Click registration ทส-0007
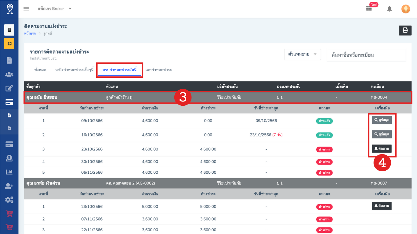Viewport: 417px width, 234px height. click(379, 183)
